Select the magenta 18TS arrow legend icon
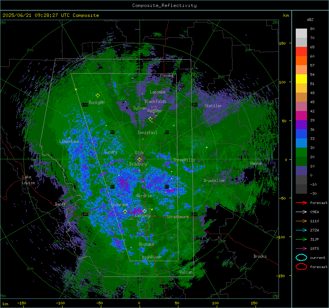 point(301,249)
